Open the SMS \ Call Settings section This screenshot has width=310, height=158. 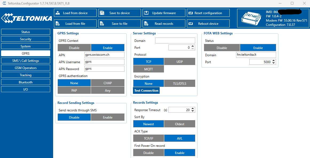[26, 60]
